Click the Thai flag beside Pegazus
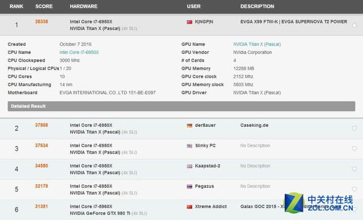Viewport: 363px width, 220px height. coord(189,187)
